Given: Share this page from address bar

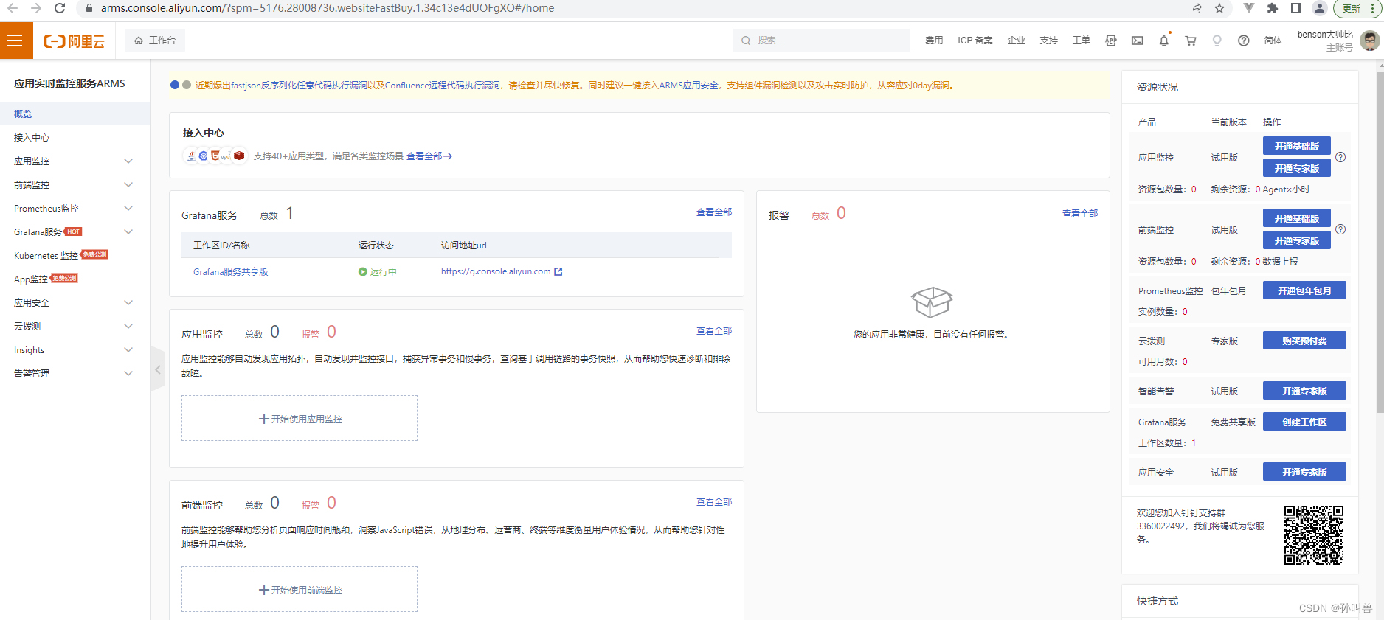Looking at the screenshot, I should click(1195, 8).
